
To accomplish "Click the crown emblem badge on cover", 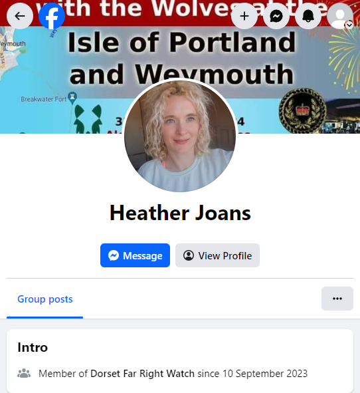I will (x=303, y=110).
